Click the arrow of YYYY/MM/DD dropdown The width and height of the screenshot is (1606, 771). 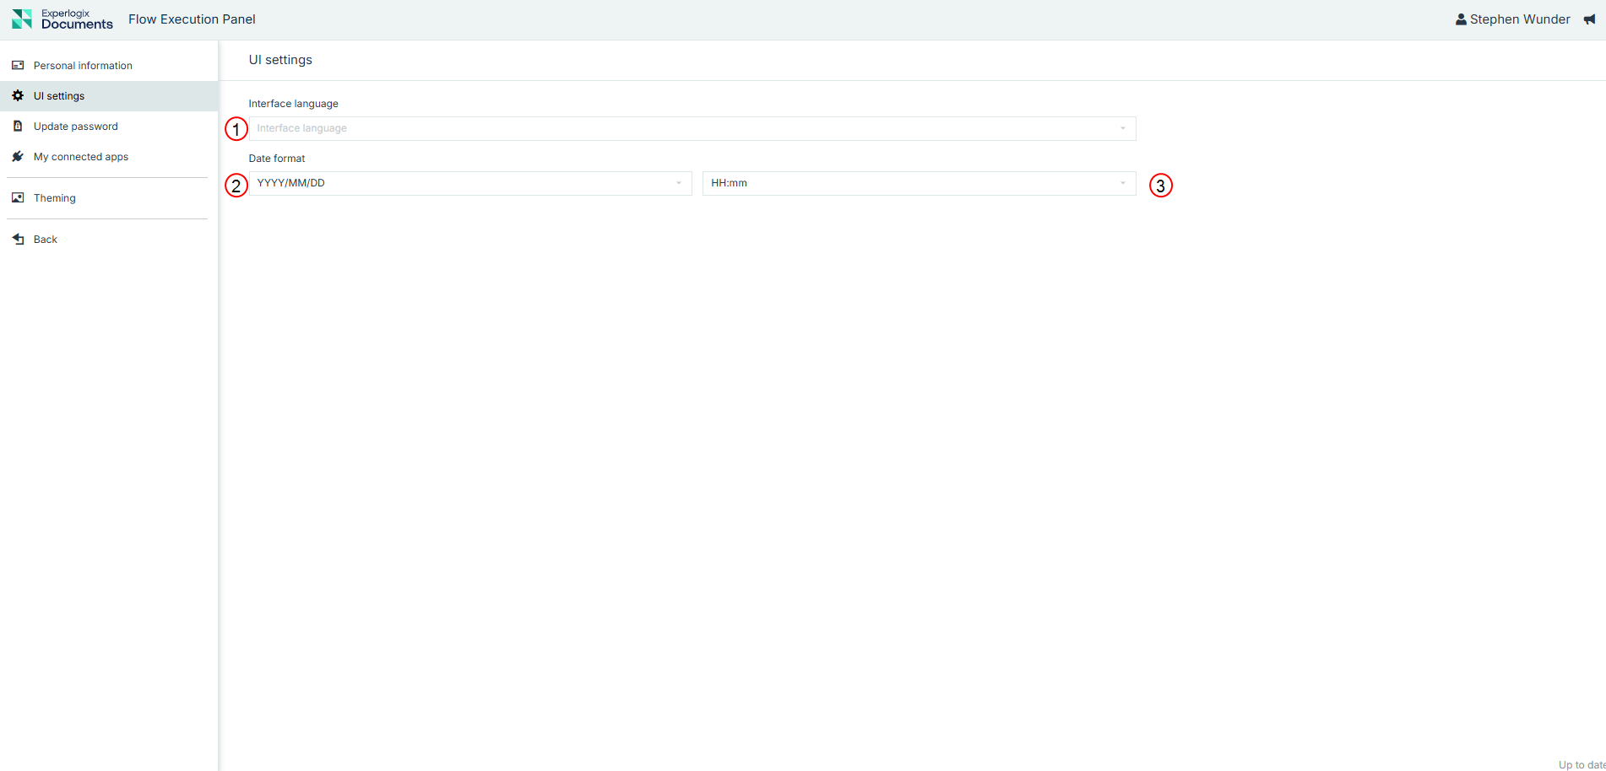679,183
